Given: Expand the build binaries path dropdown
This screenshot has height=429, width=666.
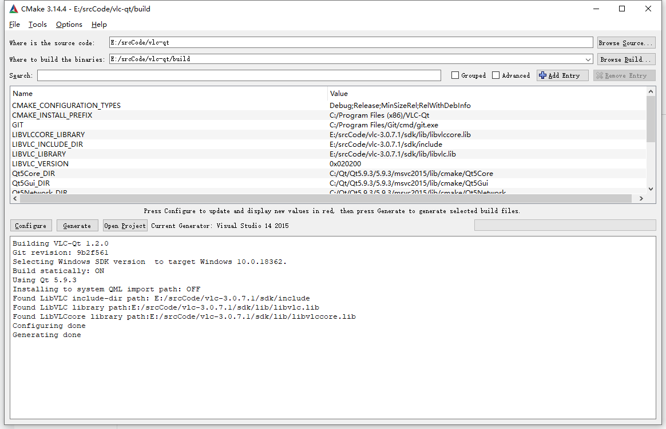Looking at the screenshot, I should (x=588, y=59).
